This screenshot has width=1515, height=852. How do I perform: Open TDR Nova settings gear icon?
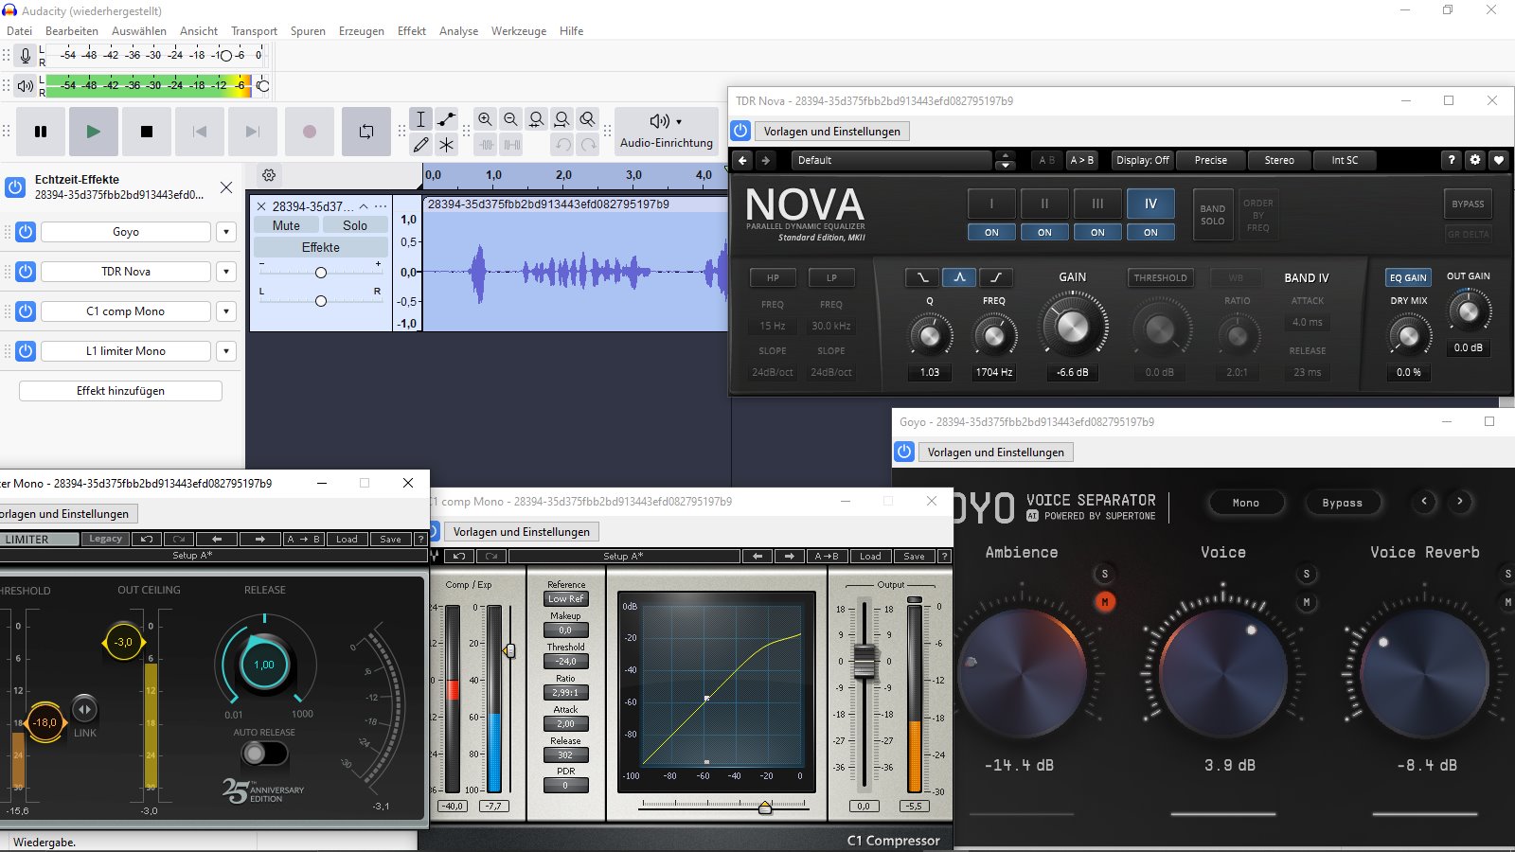(1475, 160)
